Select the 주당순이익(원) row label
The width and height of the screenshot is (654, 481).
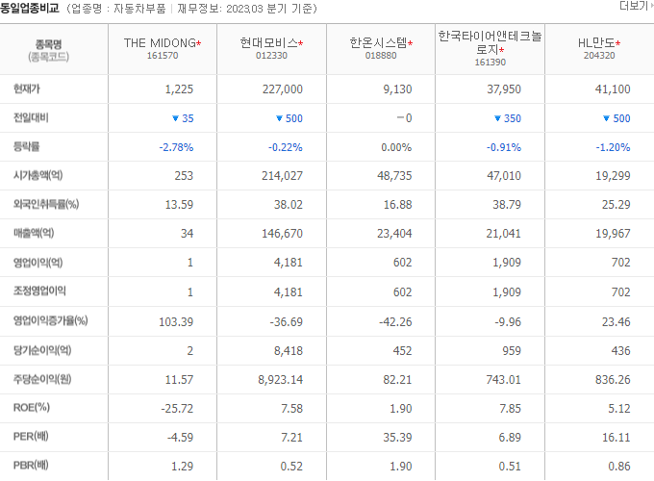tap(42, 379)
